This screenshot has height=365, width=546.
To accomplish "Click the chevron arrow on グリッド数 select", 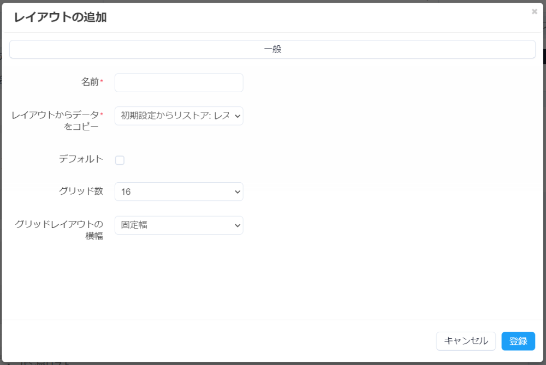I will click(x=237, y=192).
